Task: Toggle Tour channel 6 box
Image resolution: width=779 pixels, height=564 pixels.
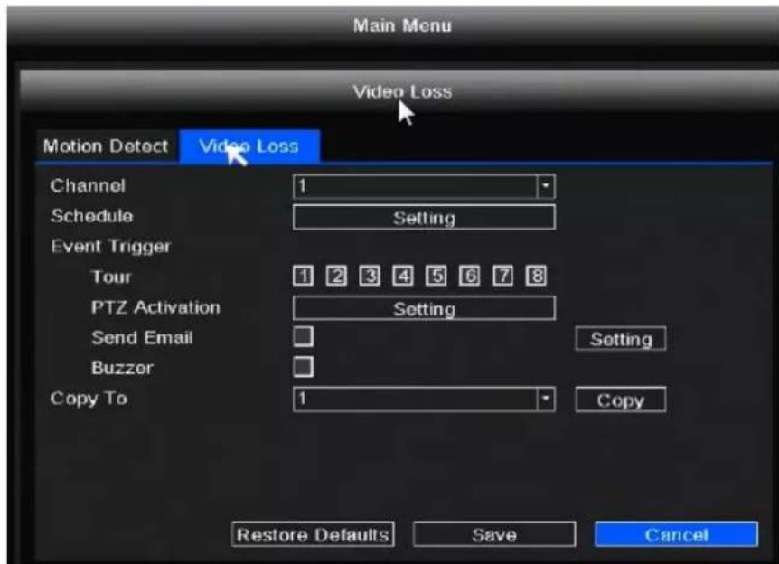Action: pos(470,276)
